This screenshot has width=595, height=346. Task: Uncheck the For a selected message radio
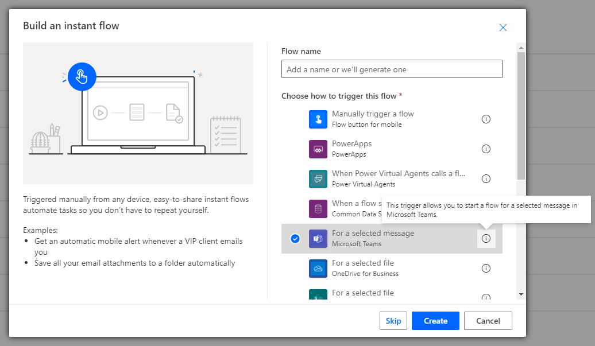point(295,239)
